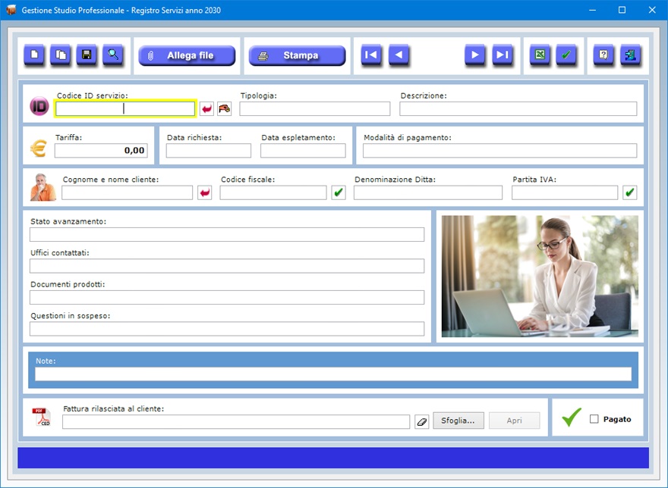Clear invoice path with eraser icon
Screen dimensions: 668x488
point(422,421)
